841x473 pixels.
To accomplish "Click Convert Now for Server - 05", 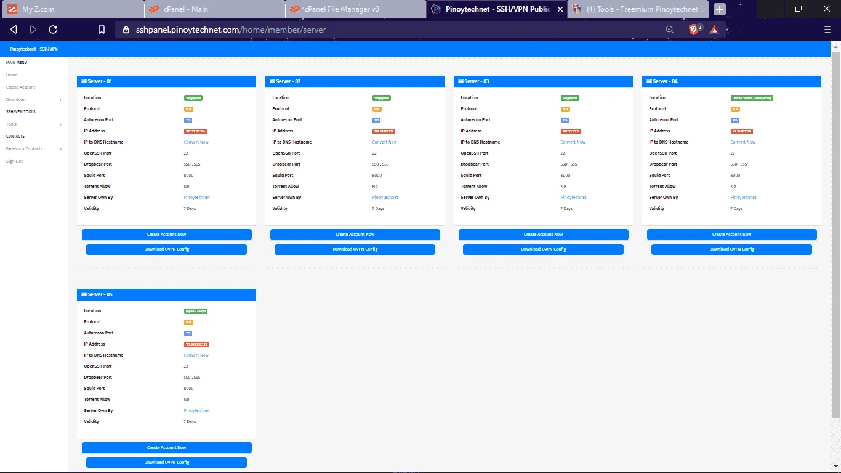I will [196, 355].
